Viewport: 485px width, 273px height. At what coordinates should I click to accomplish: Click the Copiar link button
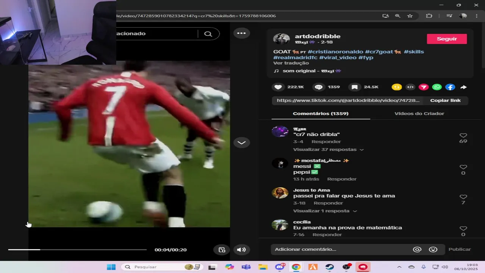pyautogui.click(x=445, y=100)
